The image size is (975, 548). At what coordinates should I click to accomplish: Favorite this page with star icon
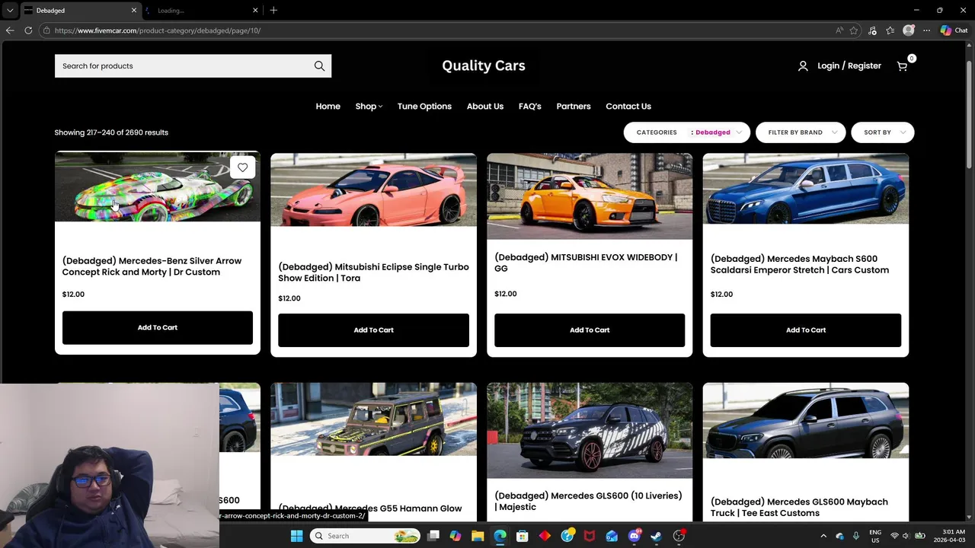(854, 30)
